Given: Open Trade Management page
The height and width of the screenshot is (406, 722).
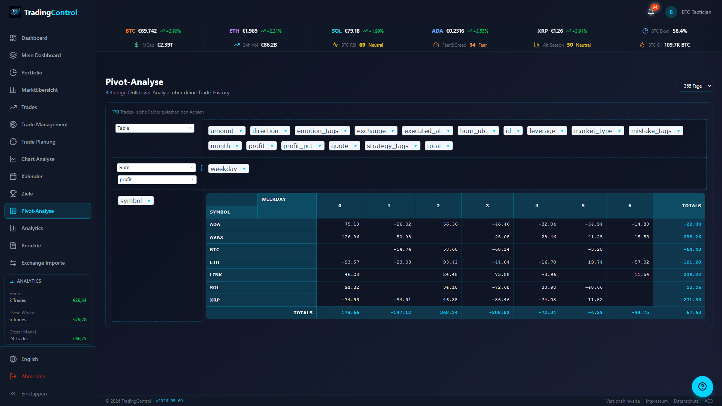Looking at the screenshot, I should tap(48, 124).
